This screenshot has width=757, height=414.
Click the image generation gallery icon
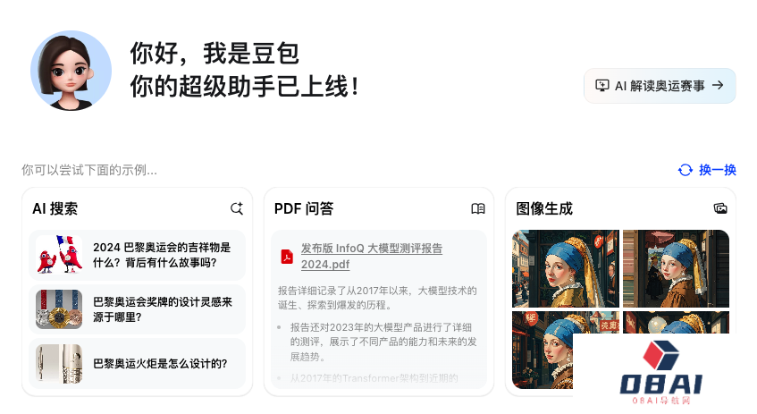(720, 208)
